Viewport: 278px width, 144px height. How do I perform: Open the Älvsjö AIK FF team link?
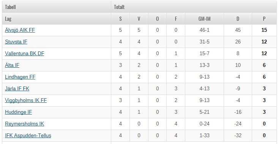pyautogui.click(x=20, y=30)
